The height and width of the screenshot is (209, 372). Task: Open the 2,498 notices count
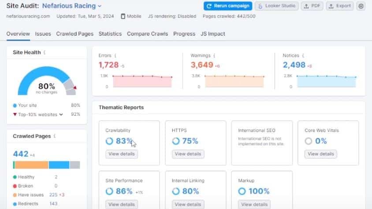click(x=294, y=65)
